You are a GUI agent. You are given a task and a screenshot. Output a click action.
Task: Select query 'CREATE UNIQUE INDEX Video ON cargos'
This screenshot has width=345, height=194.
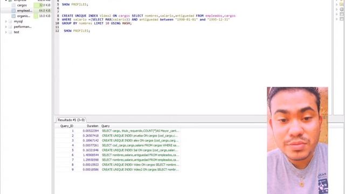point(140,165)
